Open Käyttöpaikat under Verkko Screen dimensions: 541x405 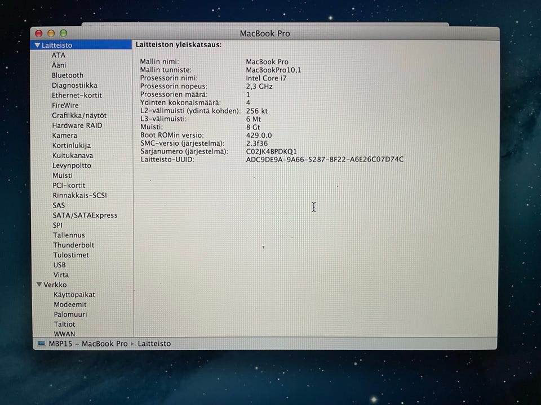point(74,295)
